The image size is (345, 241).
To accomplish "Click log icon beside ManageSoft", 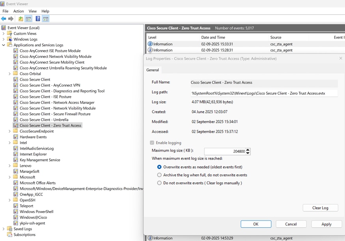I will [16, 171].
